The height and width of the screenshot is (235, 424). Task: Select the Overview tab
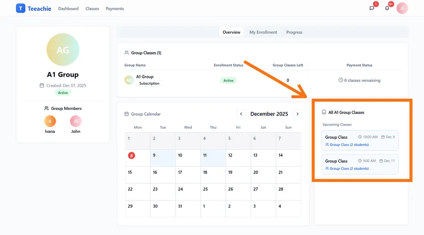(x=231, y=32)
